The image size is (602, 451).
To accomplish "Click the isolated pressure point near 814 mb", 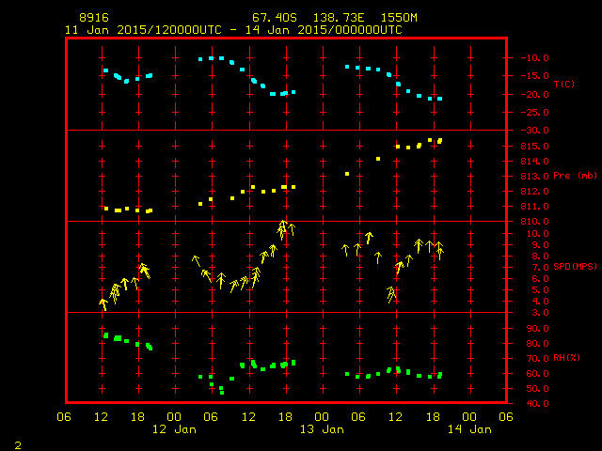I will [x=378, y=159].
